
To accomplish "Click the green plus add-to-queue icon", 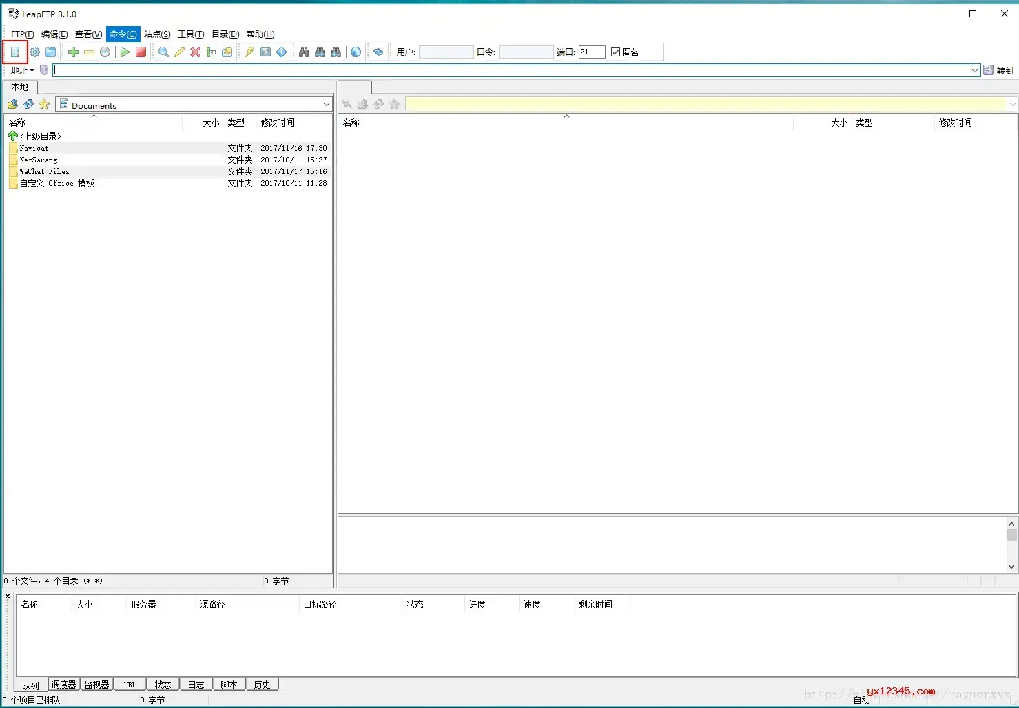I will (73, 52).
